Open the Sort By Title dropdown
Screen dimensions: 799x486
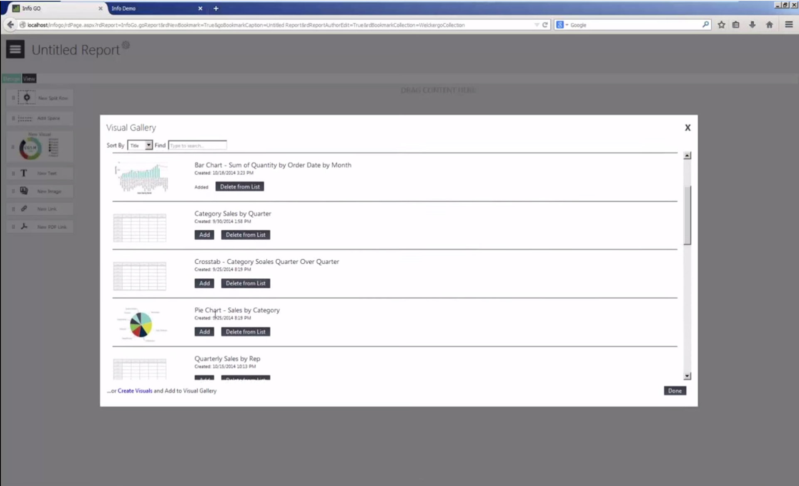point(140,145)
